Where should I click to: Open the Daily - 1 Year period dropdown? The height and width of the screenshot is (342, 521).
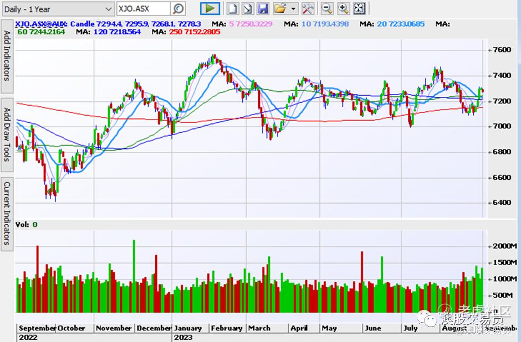[x=58, y=9]
